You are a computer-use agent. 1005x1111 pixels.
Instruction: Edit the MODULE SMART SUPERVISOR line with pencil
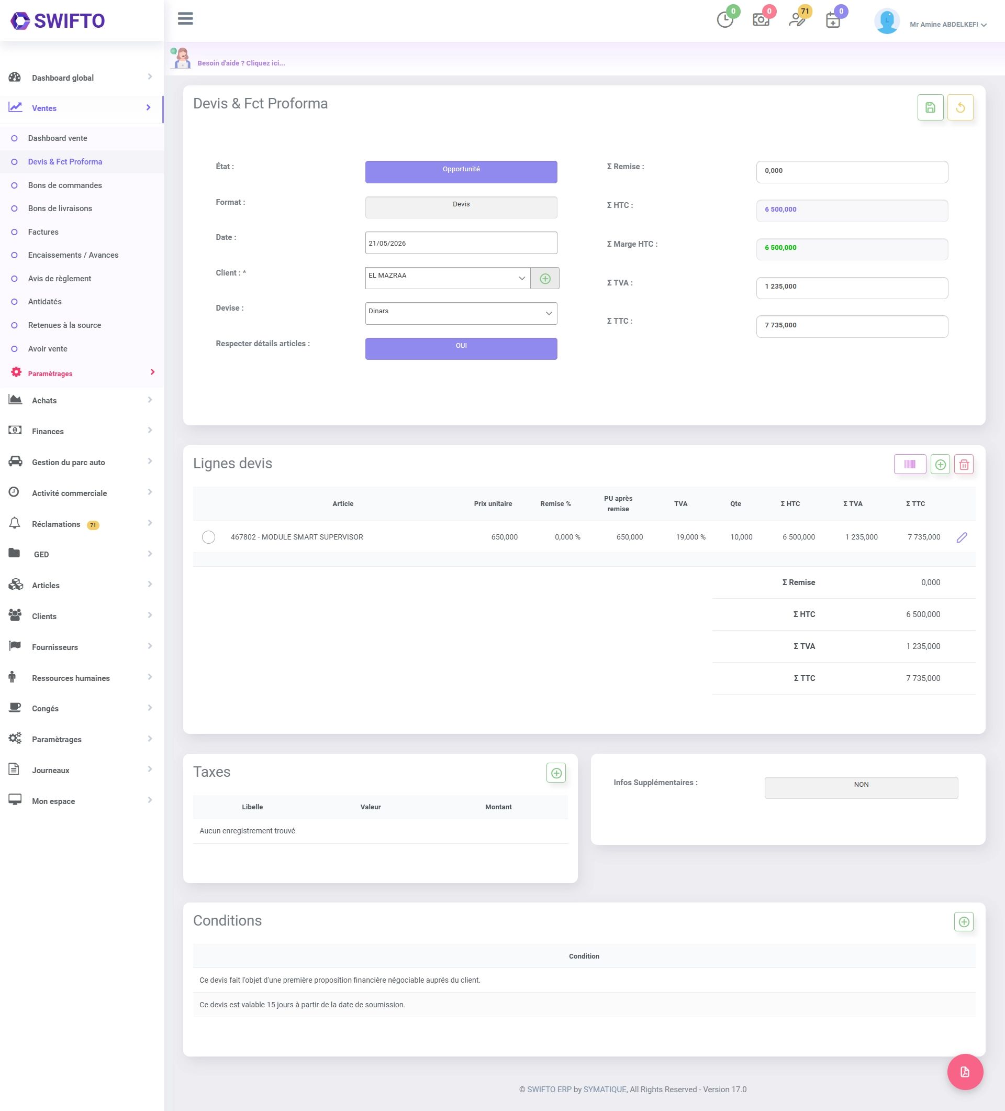pyautogui.click(x=962, y=537)
